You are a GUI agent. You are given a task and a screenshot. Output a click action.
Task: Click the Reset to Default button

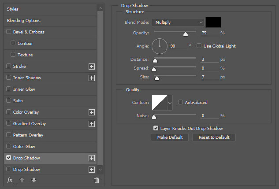[214, 137]
